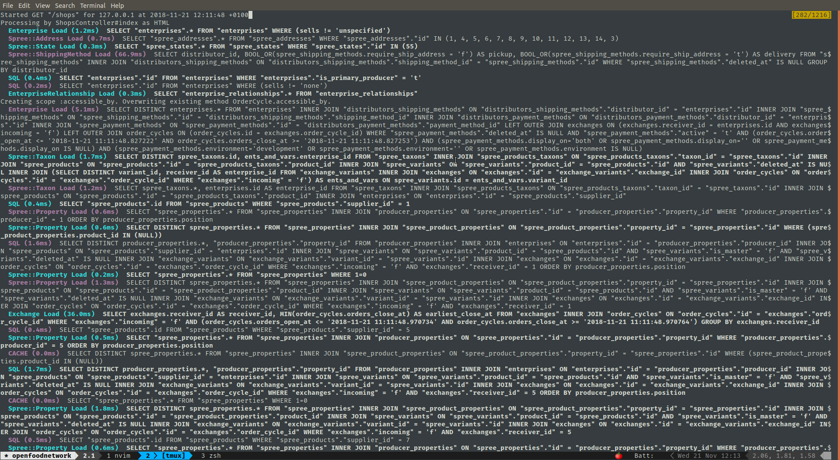Open the Help menu
Viewport: 840px width, 460px height.
pos(117,5)
